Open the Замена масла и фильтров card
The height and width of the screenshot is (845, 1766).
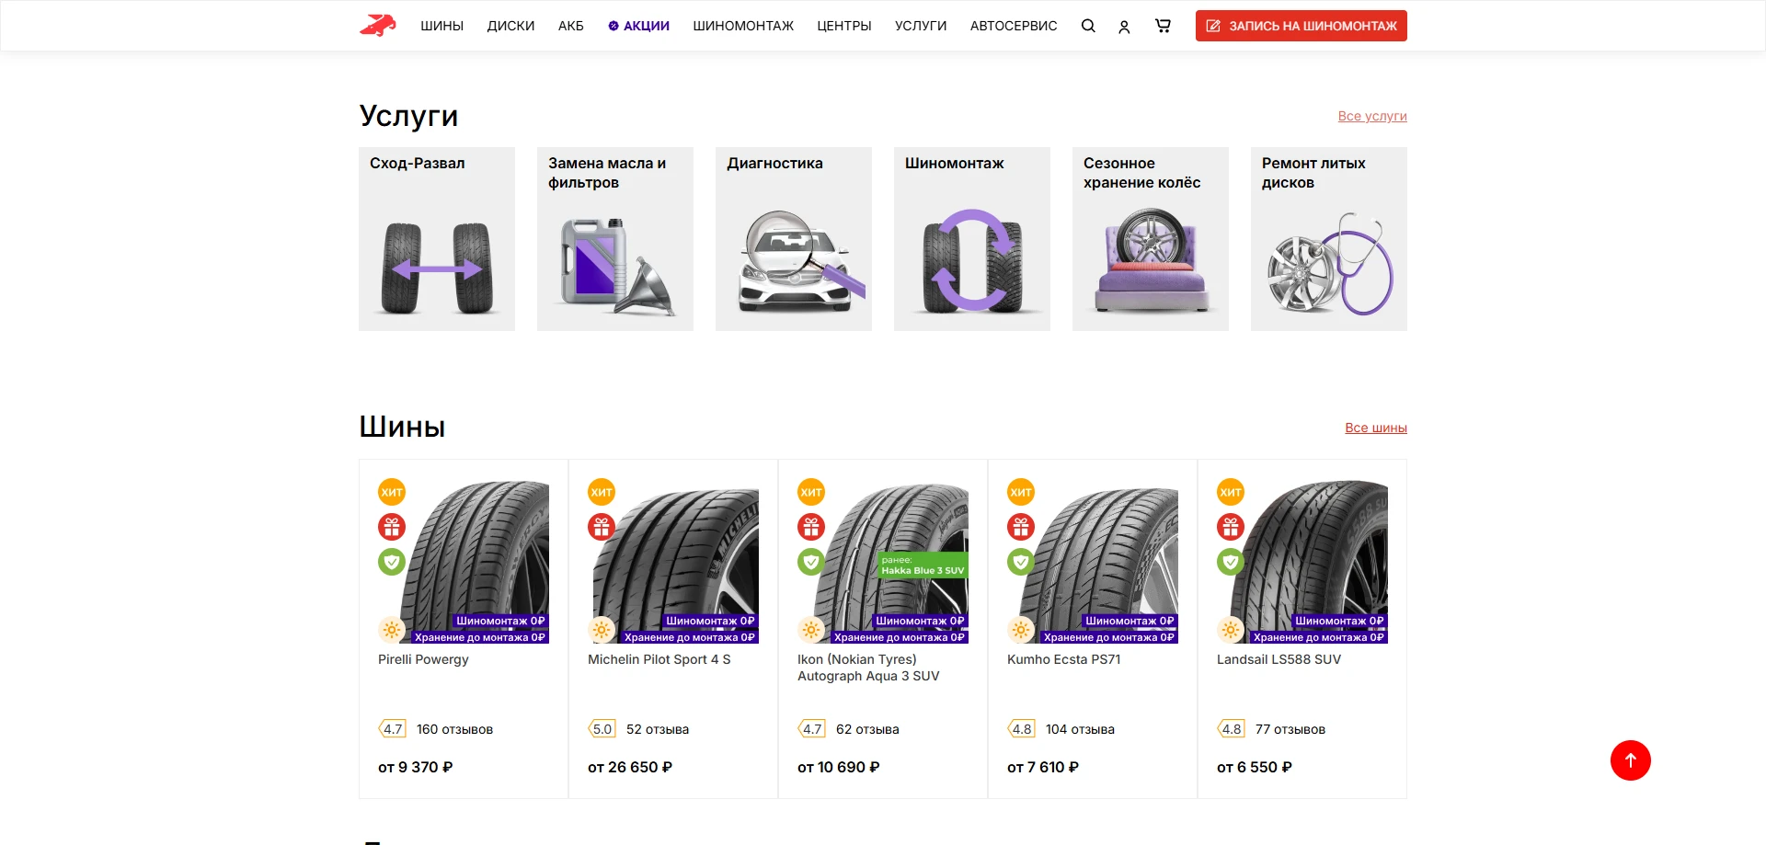(615, 239)
